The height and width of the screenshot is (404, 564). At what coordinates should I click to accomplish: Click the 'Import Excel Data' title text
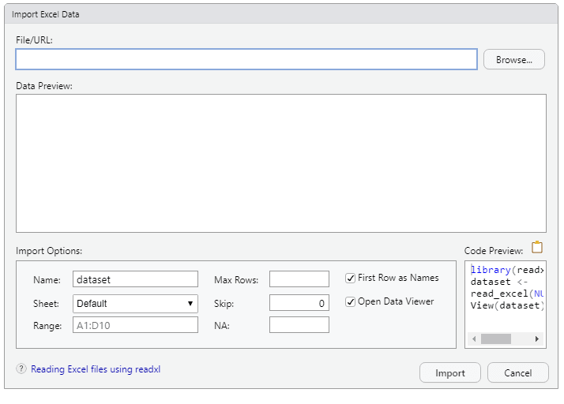[x=45, y=14]
